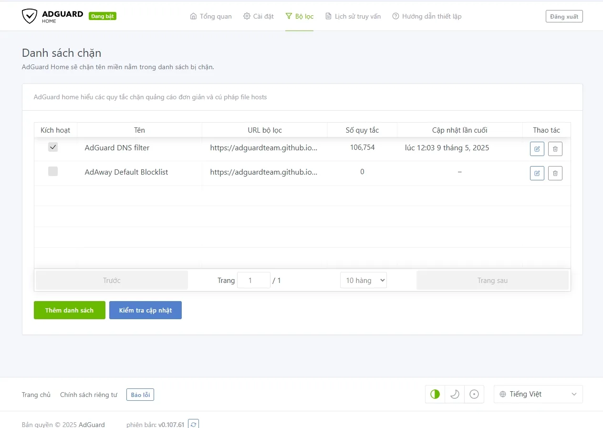Edit the AdAway Default Blocklist entry
The width and height of the screenshot is (603, 428).
(x=537, y=173)
